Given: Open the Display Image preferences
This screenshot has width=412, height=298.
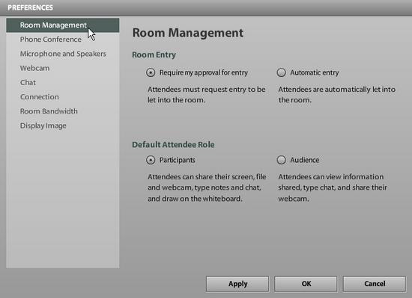Looking at the screenshot, I should pyautogui.click(x=62, y=125).
